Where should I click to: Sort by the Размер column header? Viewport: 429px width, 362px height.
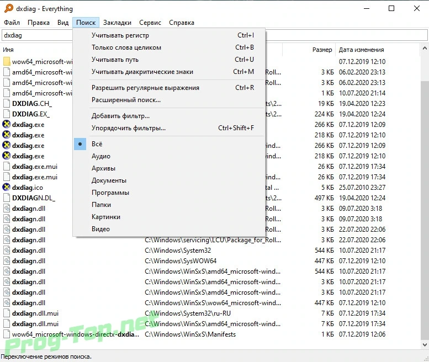322,50
